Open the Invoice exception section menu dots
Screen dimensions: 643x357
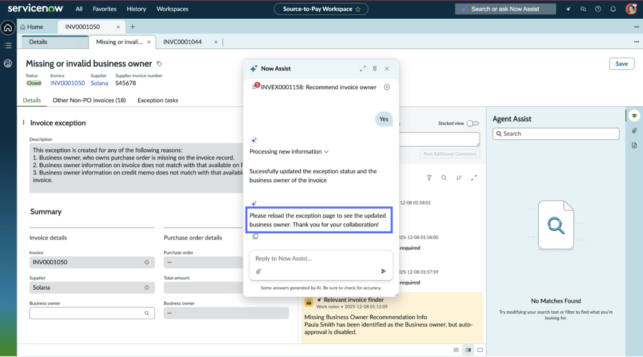pyautogui.click(x=23, y=122)
